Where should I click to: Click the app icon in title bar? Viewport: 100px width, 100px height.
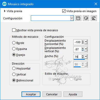point(4,4)
